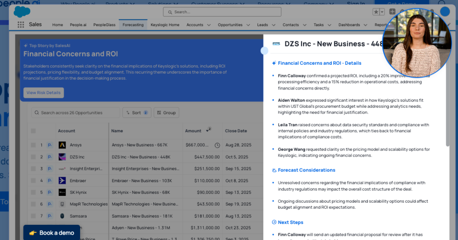Click the People.ai icon in MapR Technologies row
Screen dimensions: 458x240
click(x=50, y=204)
